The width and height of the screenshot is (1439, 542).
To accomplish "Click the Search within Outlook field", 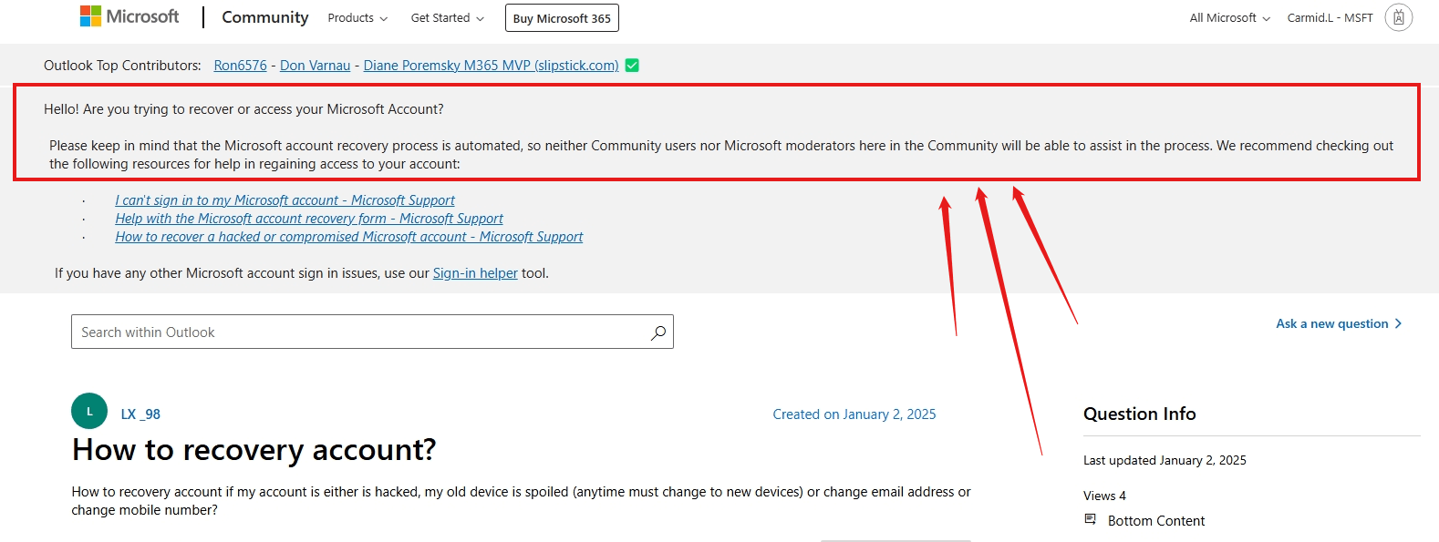I will coord(372,332).
